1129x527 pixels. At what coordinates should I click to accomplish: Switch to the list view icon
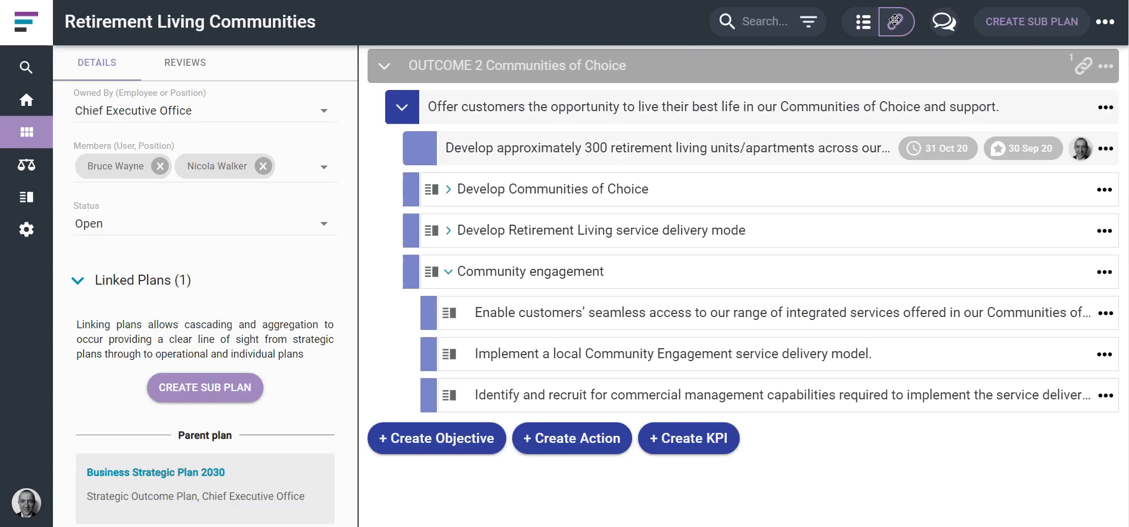coord(863,22)
